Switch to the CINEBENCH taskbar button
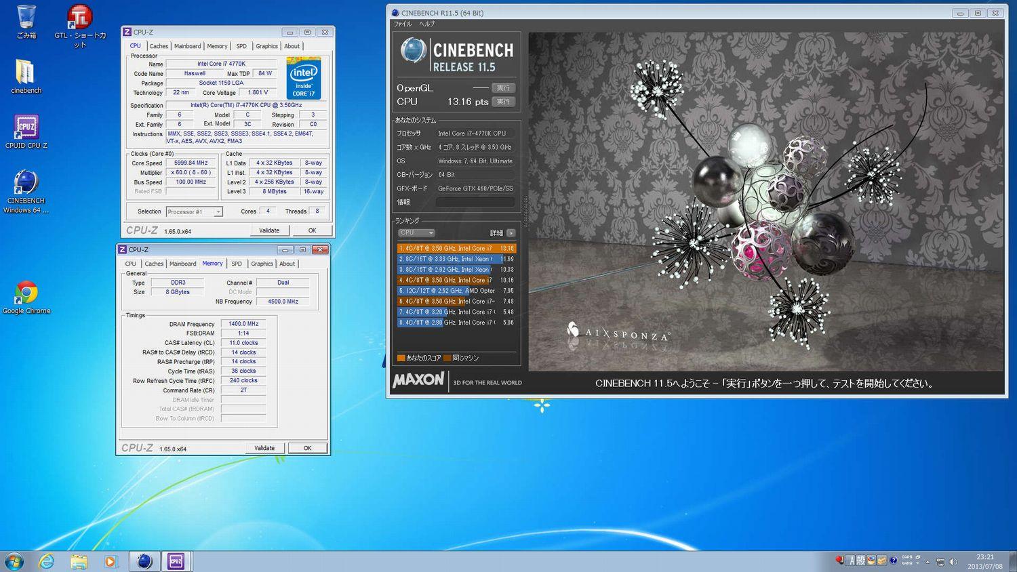Viewport: 1017px width, 572px height. pos(144,561)
